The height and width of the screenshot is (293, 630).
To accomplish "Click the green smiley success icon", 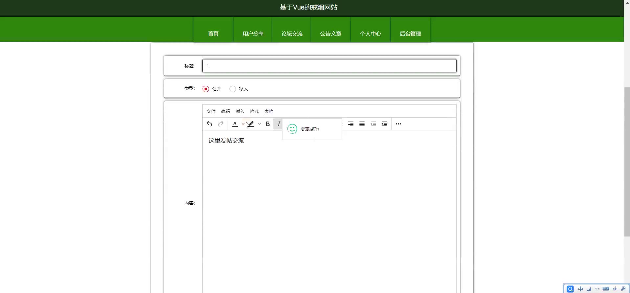I will [x=292, y=129].
